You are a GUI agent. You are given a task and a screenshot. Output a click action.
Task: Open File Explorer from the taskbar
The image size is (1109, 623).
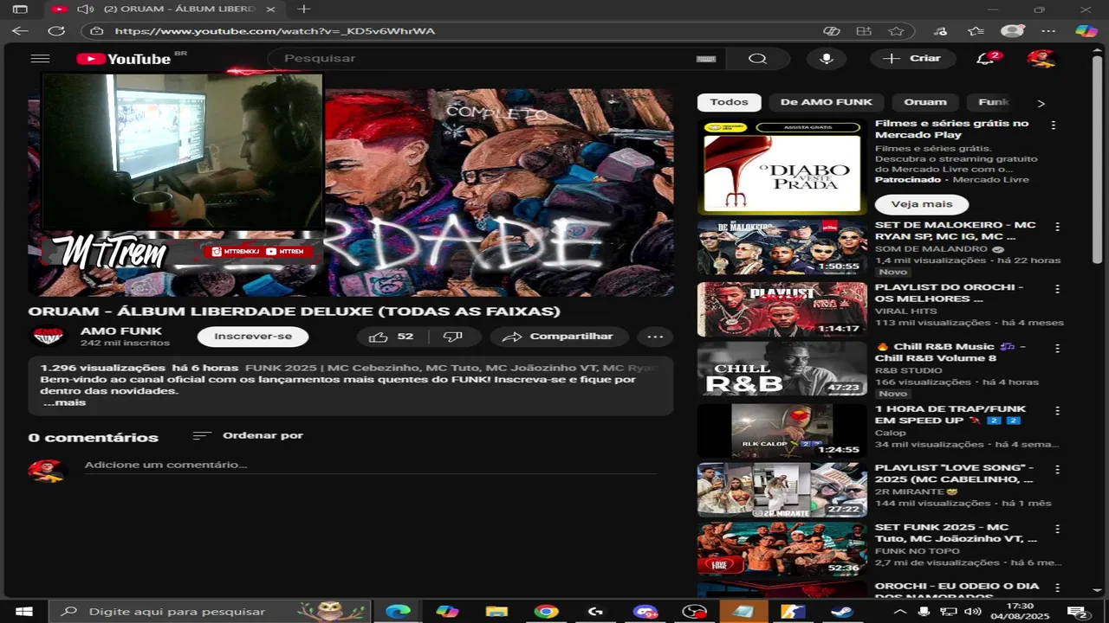[x=496, y=612]
